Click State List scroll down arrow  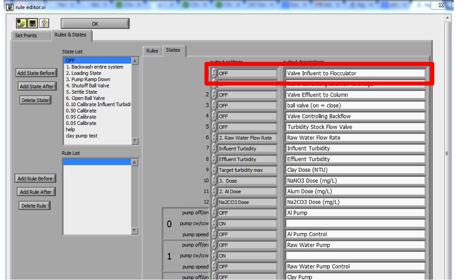(x=135, y=141)
